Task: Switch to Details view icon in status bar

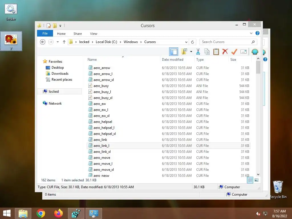Action: pos(250,180)
